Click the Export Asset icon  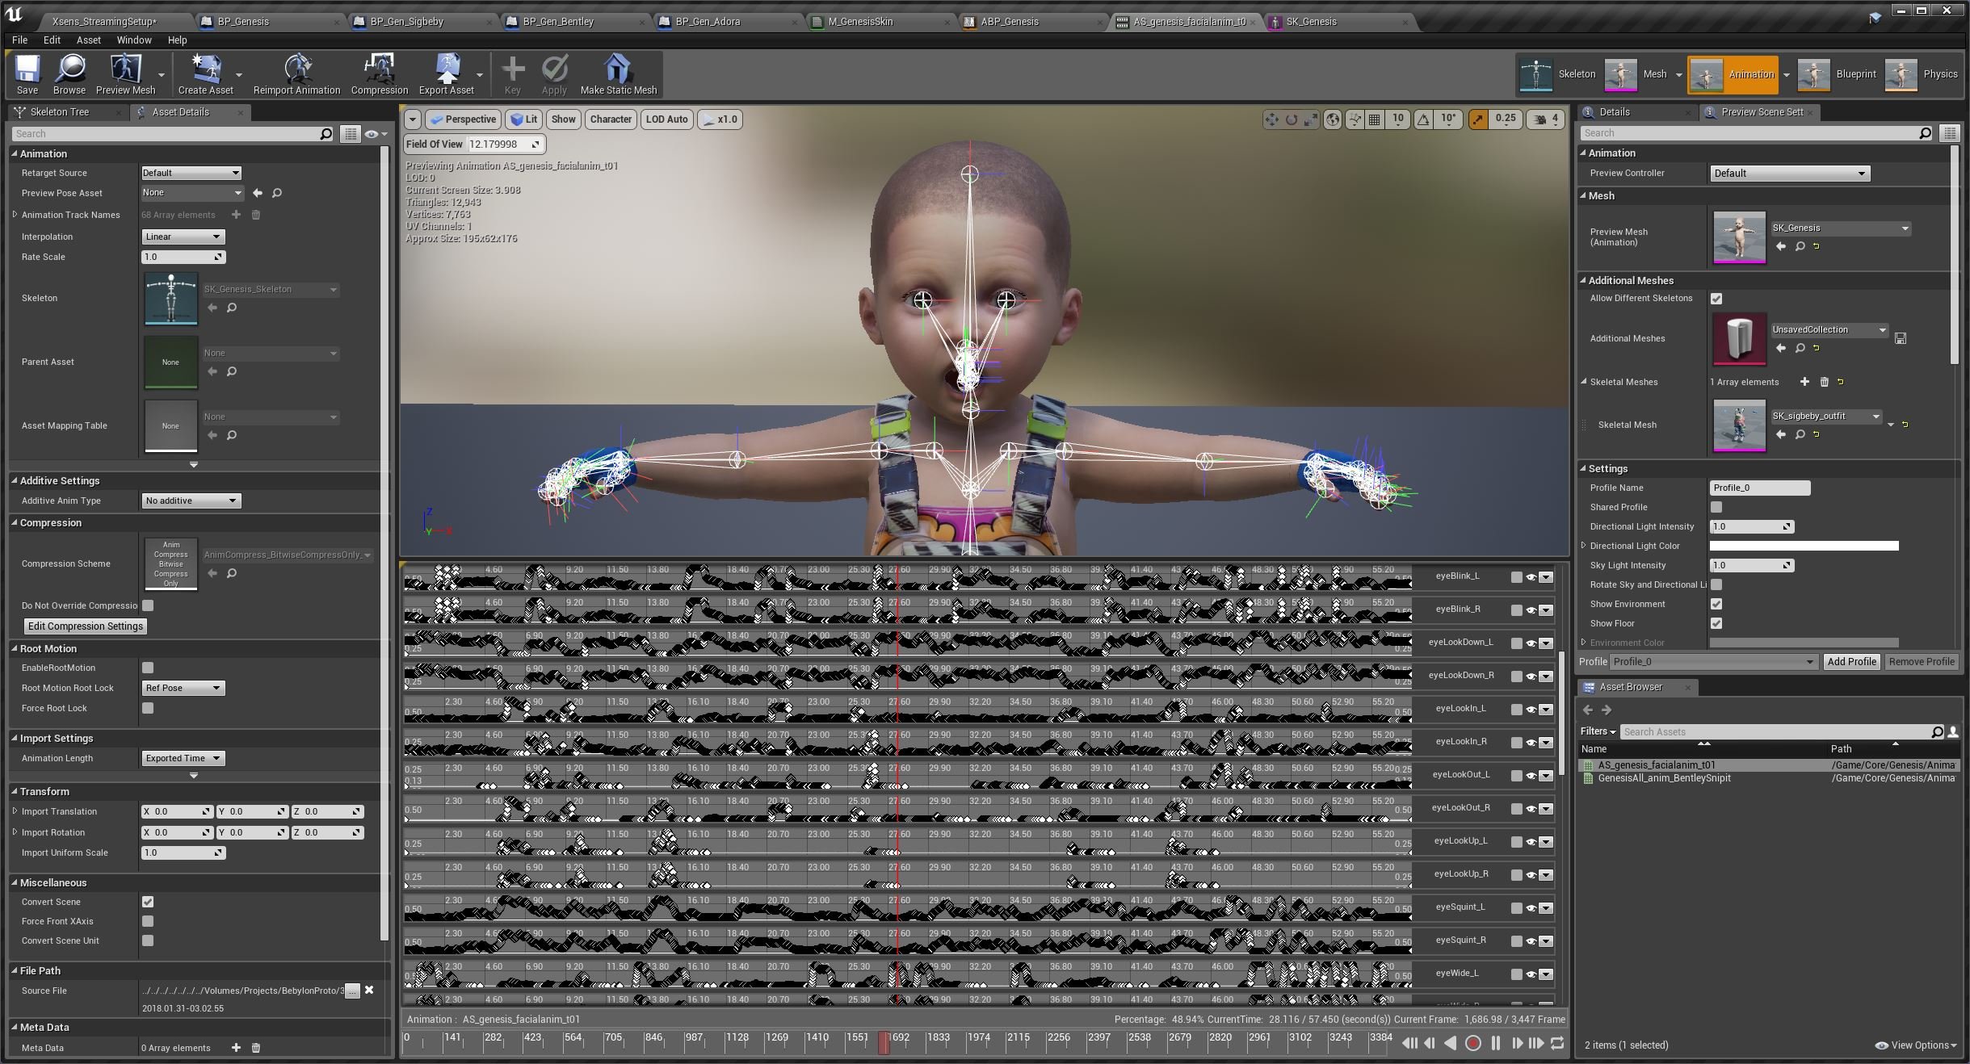[x=446, y=73]
